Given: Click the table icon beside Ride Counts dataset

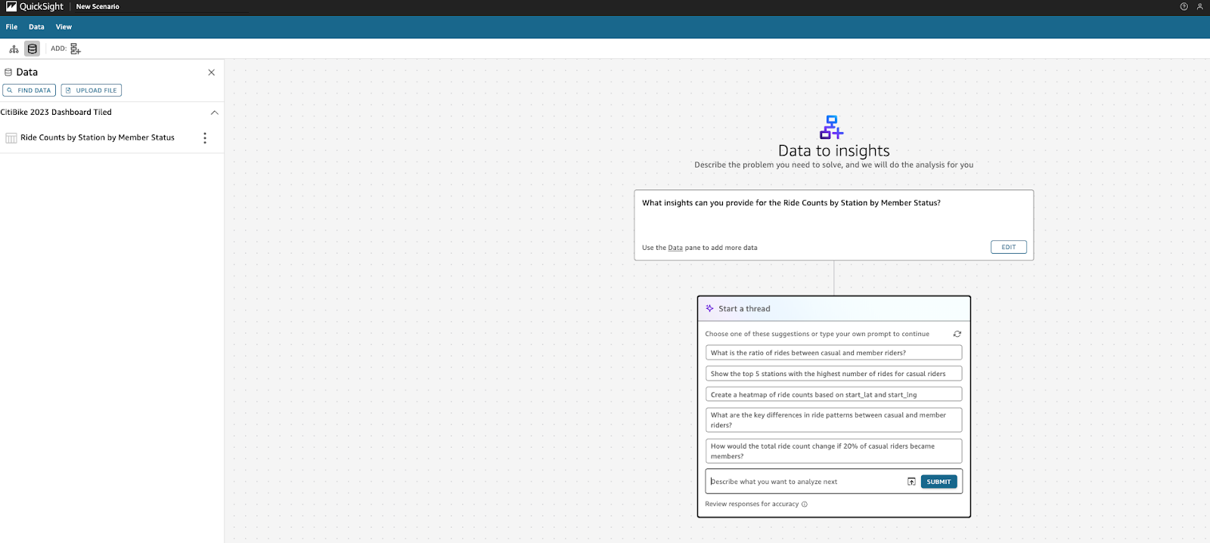Looking at the screenshot, I should point(11,138).
